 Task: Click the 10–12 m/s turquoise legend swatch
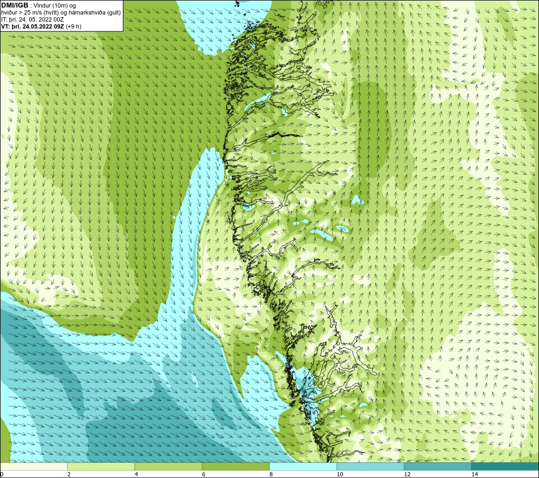click(x=371, y=466)
